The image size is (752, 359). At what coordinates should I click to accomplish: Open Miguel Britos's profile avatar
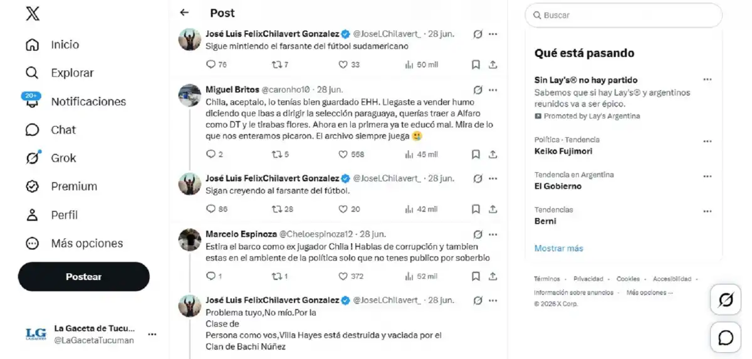pos(190,95)
